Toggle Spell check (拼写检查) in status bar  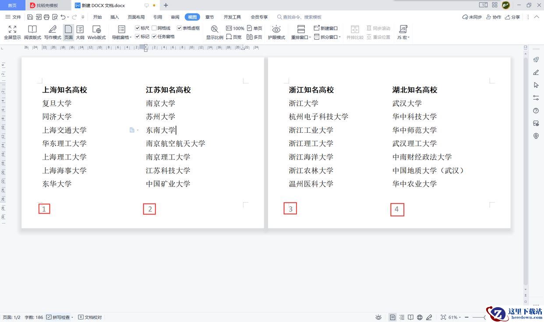(x=58, y=317)
